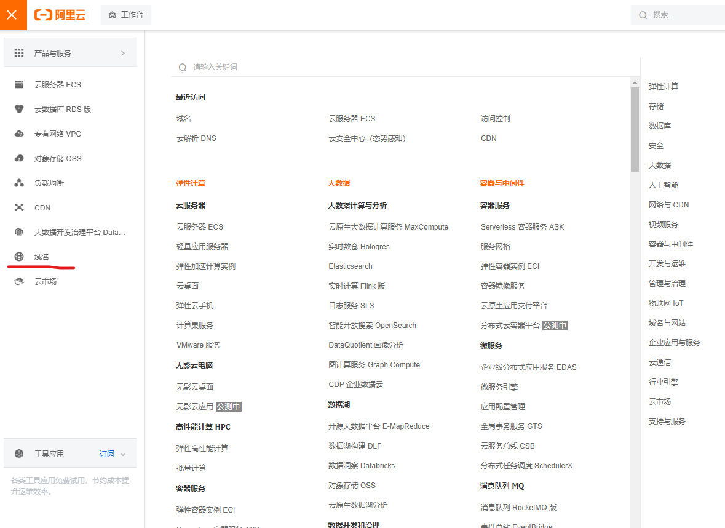Open the 工作台 home button
The image size is (725, 528).
[x=126, y=15]
